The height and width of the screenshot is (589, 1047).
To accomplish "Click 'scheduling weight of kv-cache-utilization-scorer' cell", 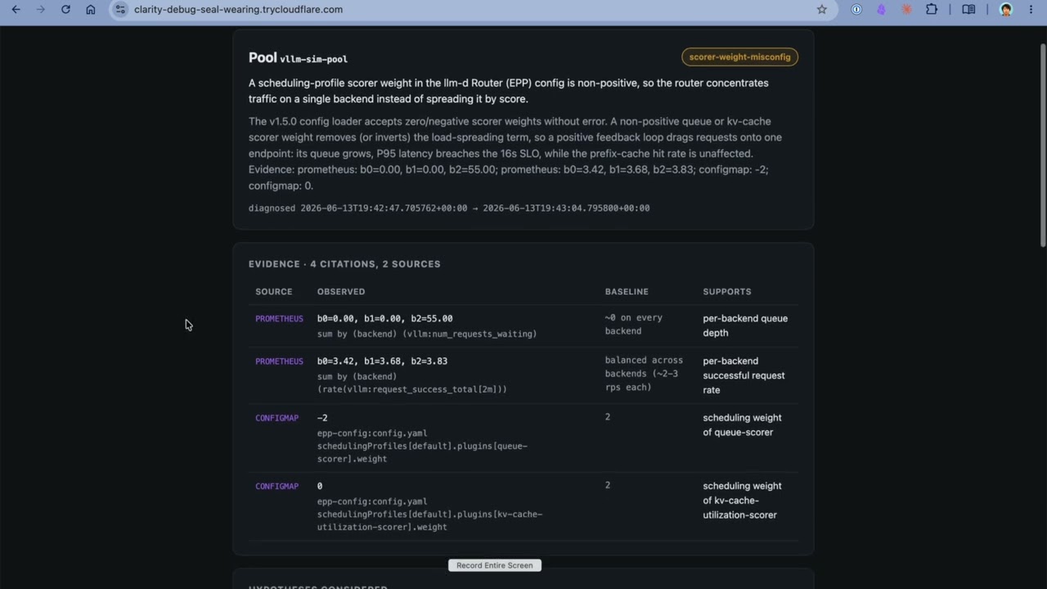I will (x=742, y=500).
